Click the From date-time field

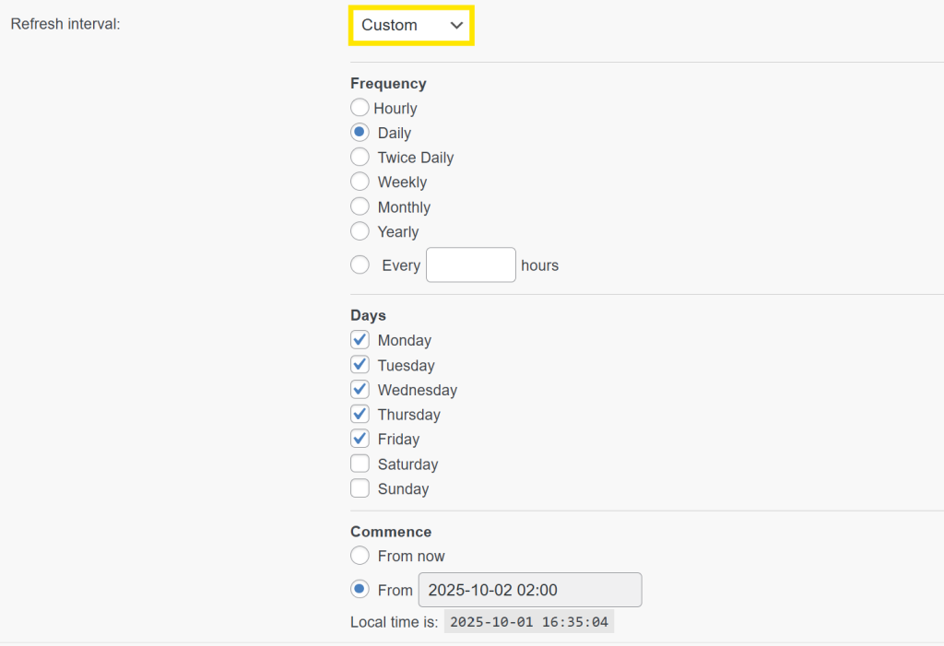530,590
